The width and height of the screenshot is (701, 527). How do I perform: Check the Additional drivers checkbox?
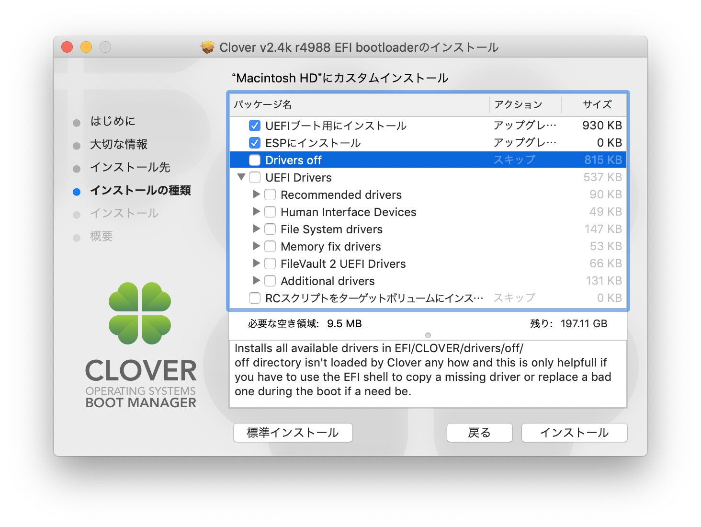point(270,281)
